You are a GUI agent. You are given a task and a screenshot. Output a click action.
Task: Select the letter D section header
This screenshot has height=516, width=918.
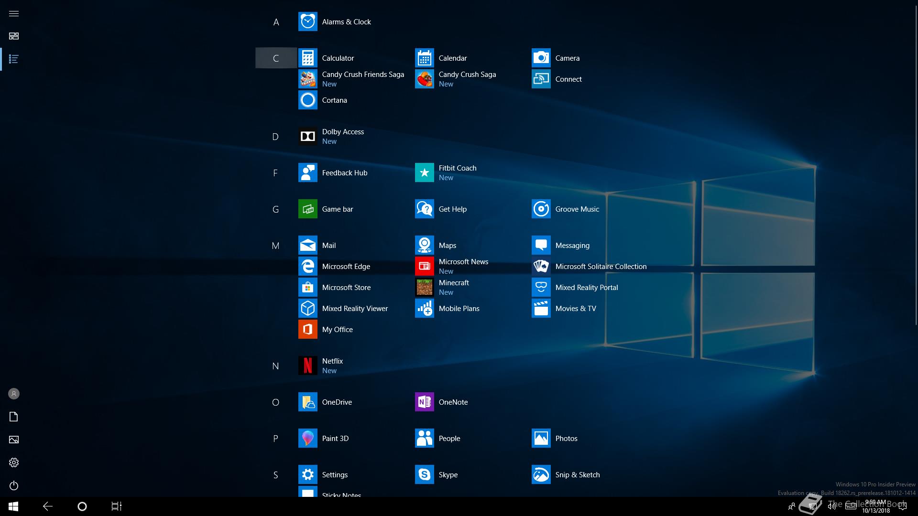pos(276,137)
